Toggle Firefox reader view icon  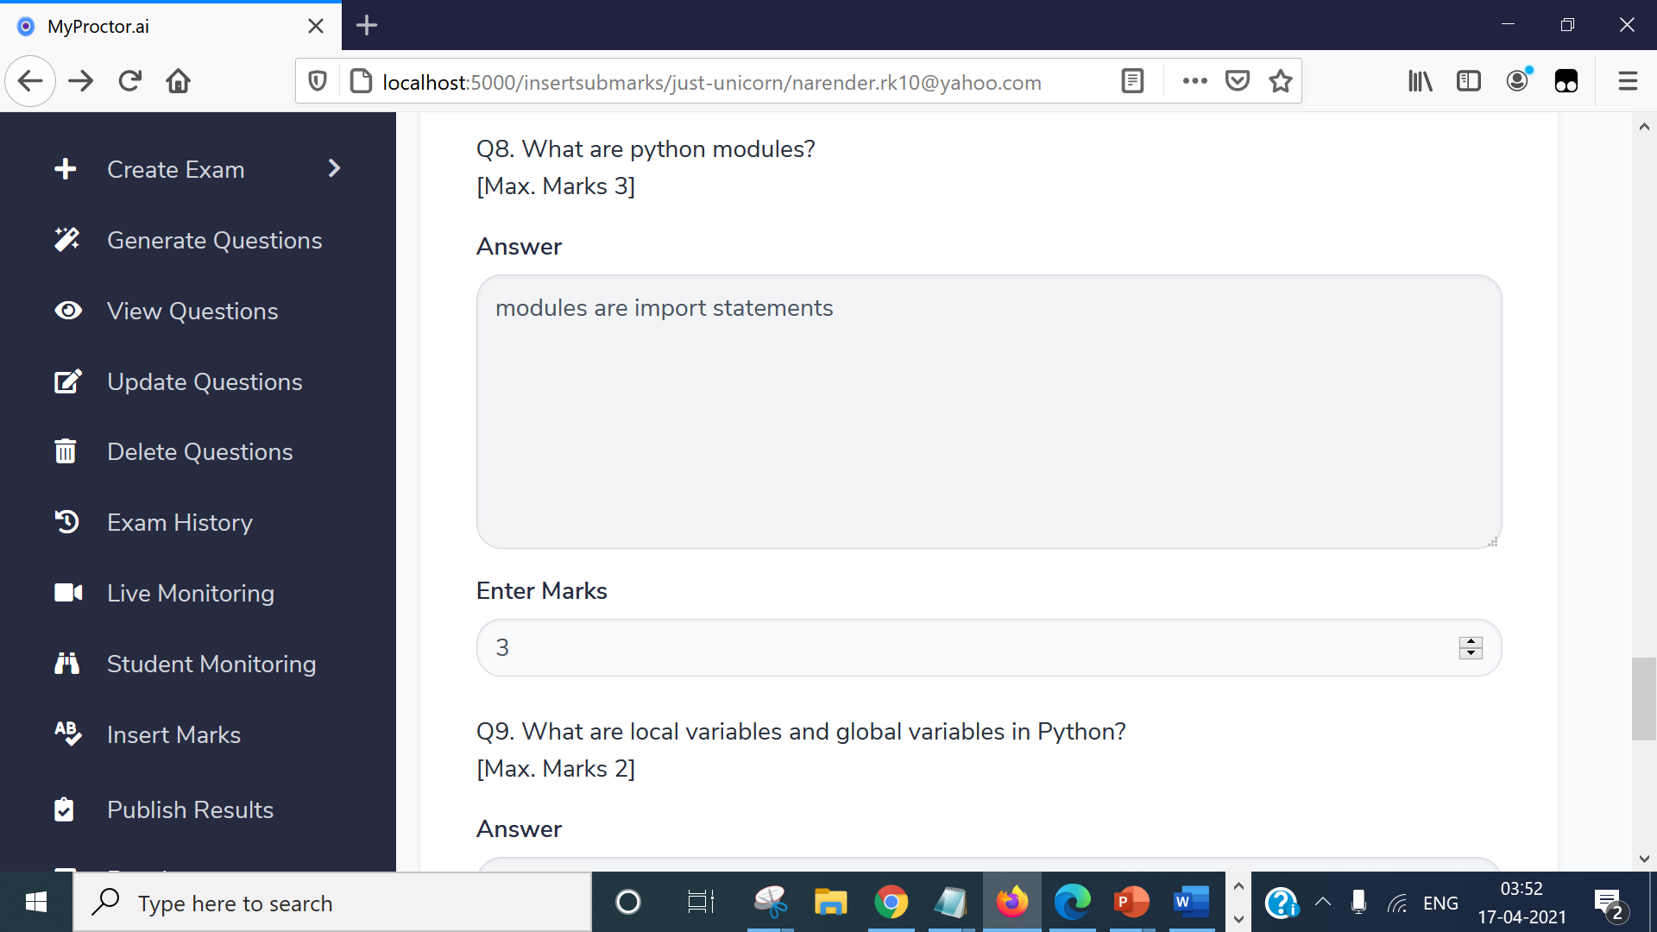pyautogui.click(x=1132, y=81)
